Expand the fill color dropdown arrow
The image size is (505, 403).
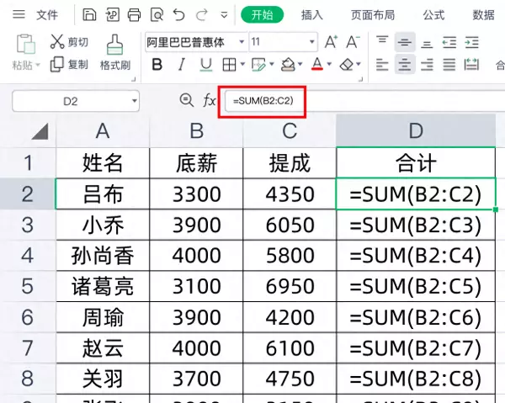point(300,65)
